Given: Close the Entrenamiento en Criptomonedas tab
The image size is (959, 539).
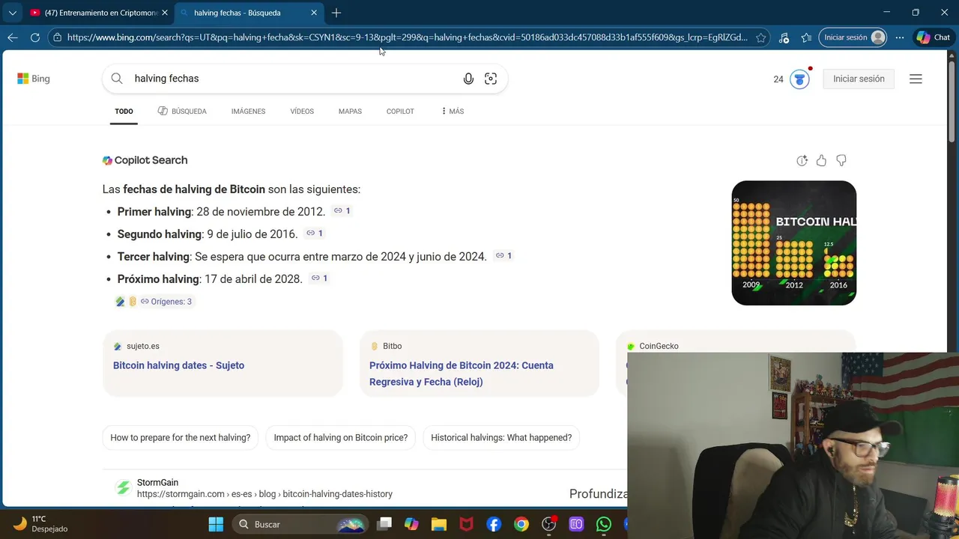Looking at the screenshot, I should click(x=165, y=13).
